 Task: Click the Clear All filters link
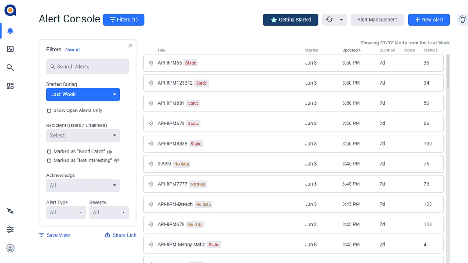(x=73, y=50)
